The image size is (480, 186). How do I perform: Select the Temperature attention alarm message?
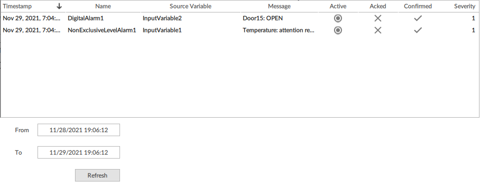pyautogui.click(x=278, y=30)
